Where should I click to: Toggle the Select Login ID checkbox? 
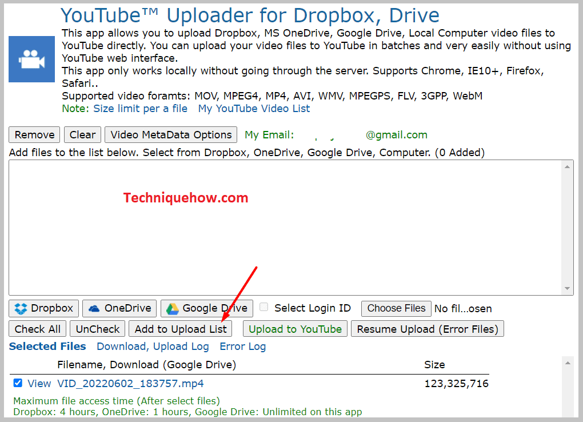click(264, 307)
